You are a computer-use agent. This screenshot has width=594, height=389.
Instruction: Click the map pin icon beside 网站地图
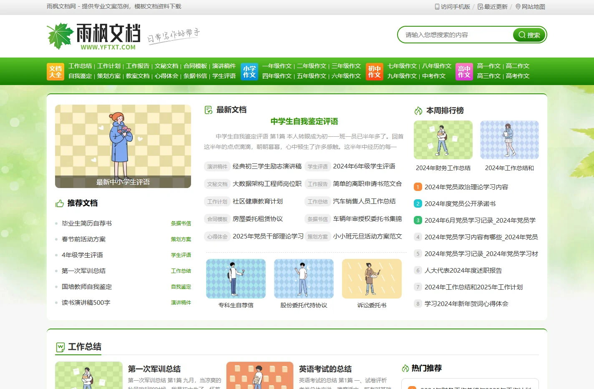click(x=518, y=7)
